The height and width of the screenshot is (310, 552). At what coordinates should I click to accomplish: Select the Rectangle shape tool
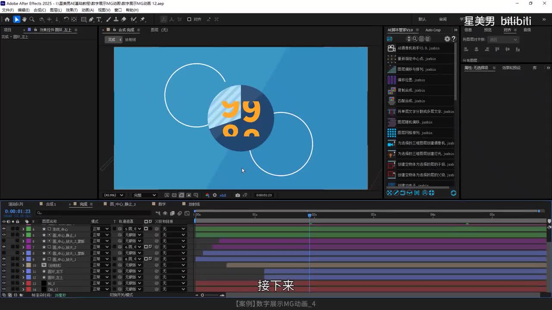coord(84,19)
